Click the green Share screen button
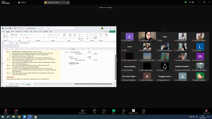The height and width of the screenshot is (119, 212). 114,111
